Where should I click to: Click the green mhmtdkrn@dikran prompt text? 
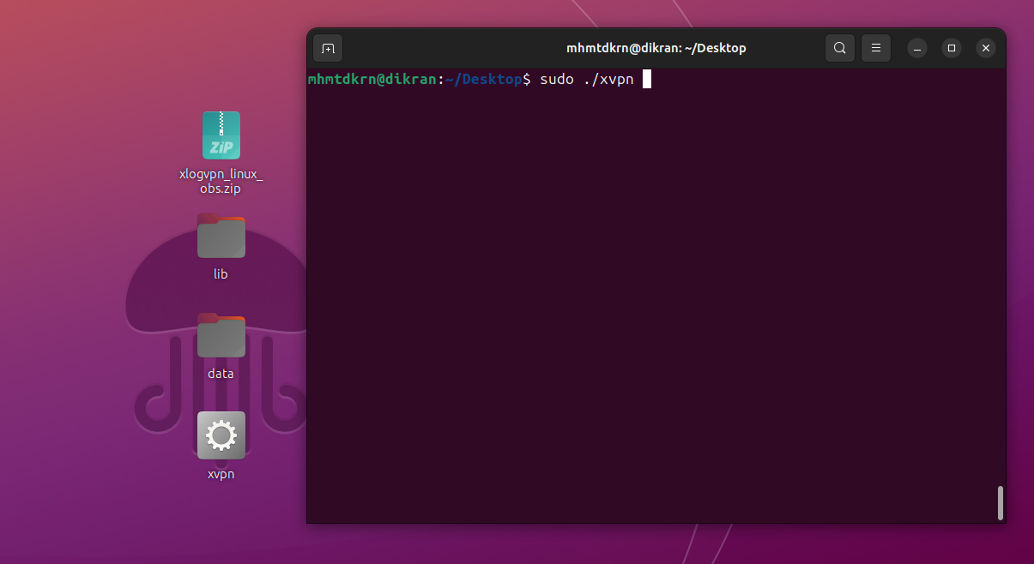[372, 80]
